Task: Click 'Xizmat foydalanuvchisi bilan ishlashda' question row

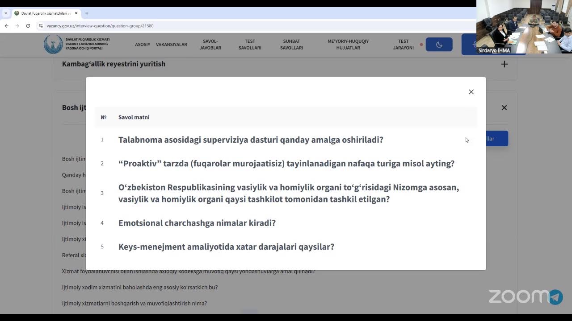Action: 189,272
